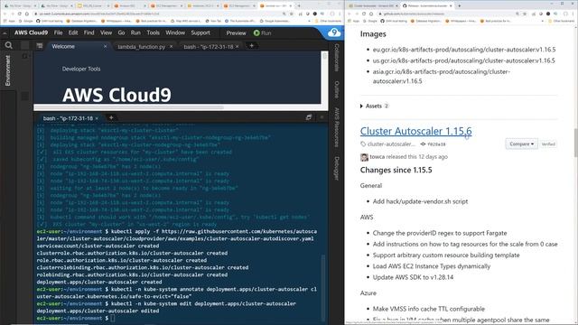The width and height of the screenshot is (578, 325).
Task: Click the Cloud9 cloud logo icon
Action: click(334, 32)
